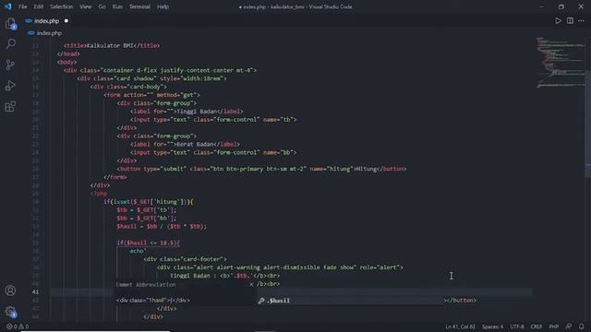591x332 pixels.
Task: Click the form action method="get" line
Action: coord(151,95)
